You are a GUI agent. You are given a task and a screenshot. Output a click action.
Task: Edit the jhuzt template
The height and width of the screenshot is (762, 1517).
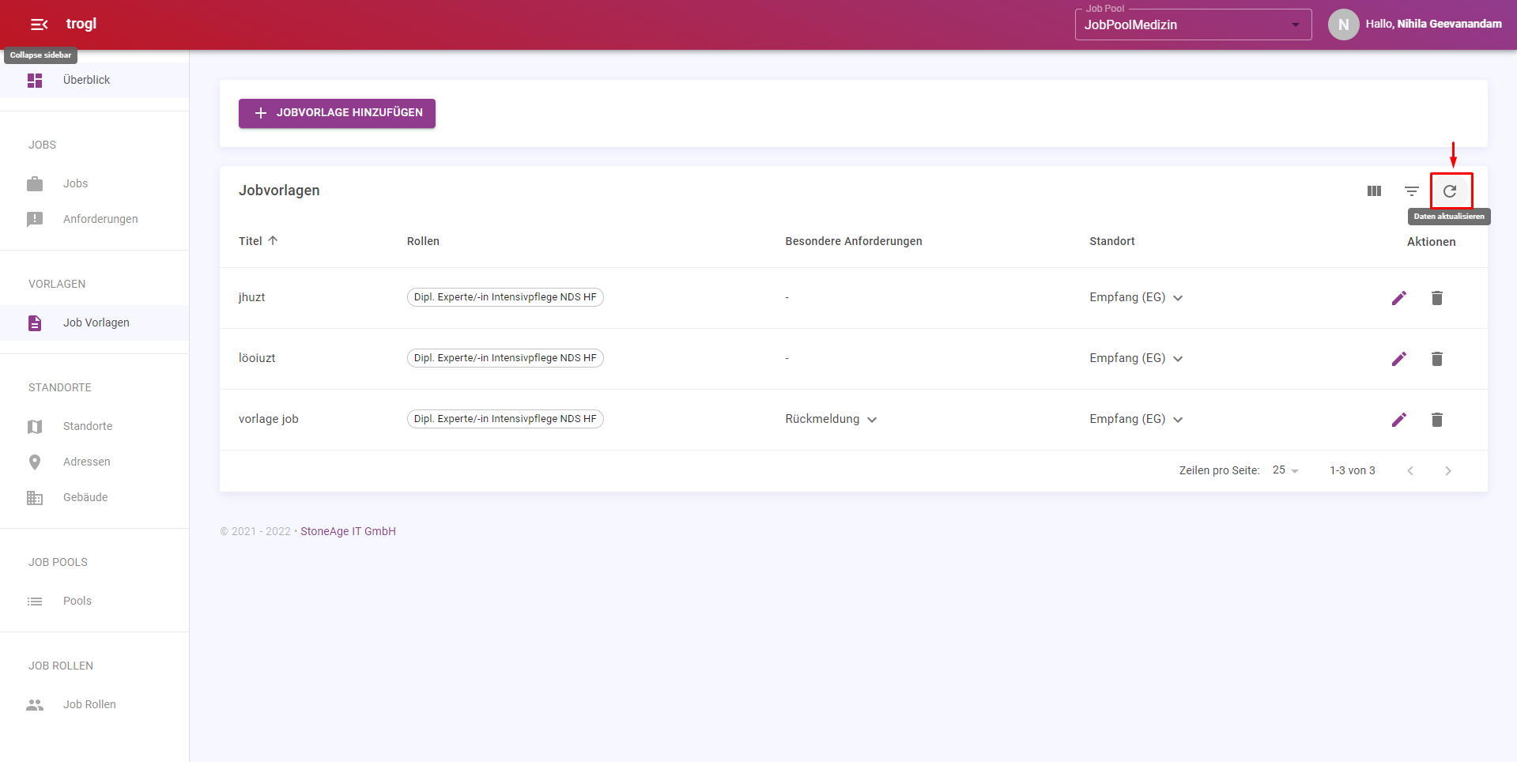tap(1399, 298)
